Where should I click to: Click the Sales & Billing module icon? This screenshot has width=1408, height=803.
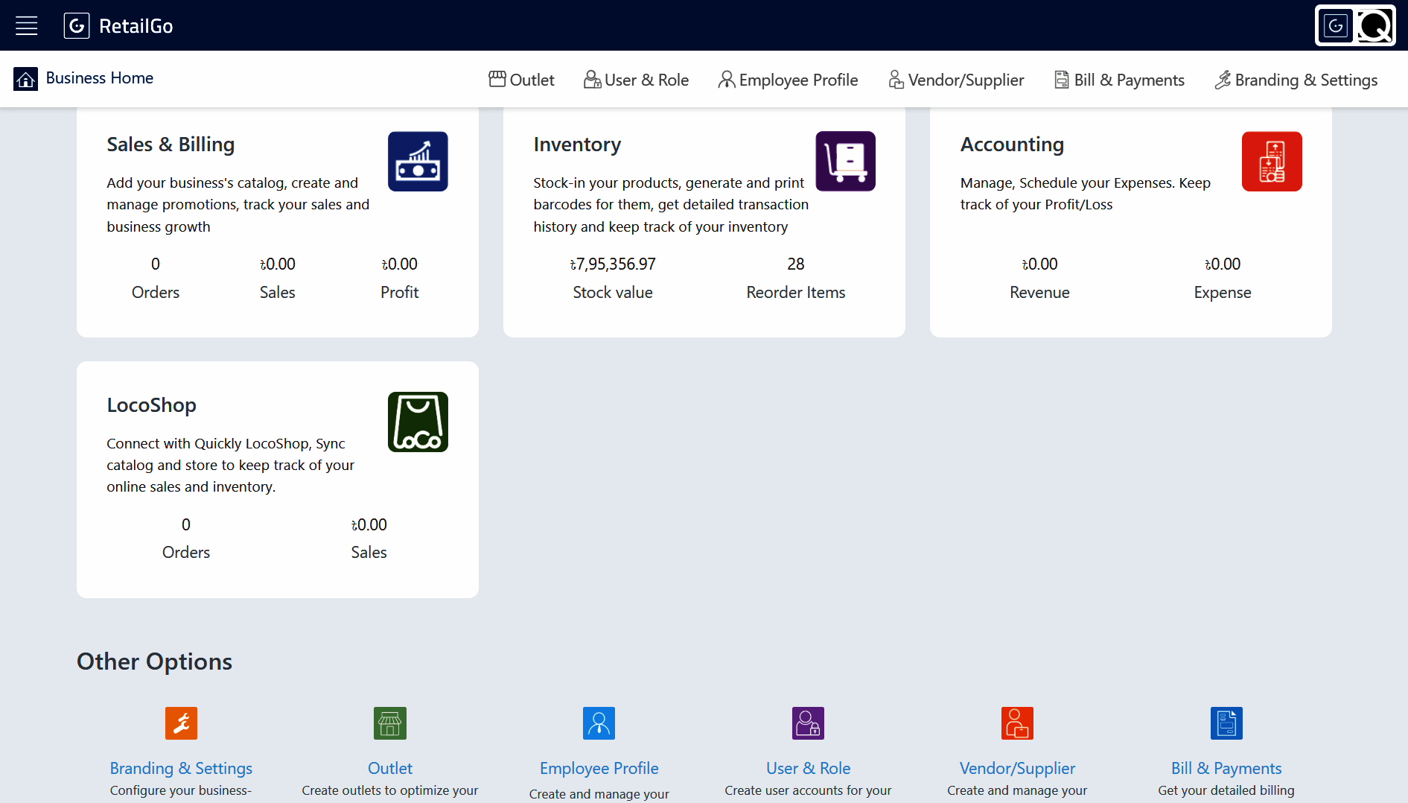point(418,162)
